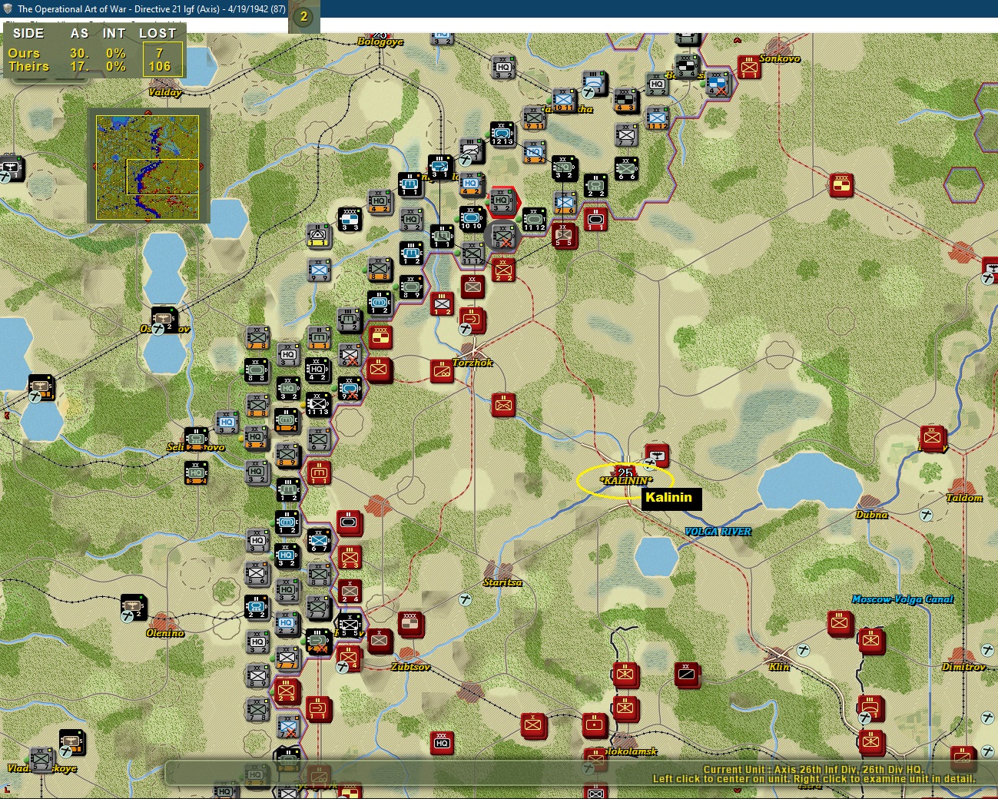Click the Dubna city label

click(872, 515)
